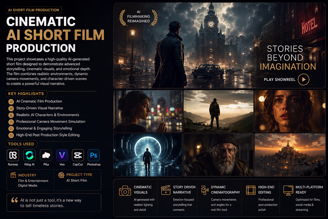
Task: Click the PLAY SHOWREEL text link
Action: pyautogui.click(x=279, y=80)
